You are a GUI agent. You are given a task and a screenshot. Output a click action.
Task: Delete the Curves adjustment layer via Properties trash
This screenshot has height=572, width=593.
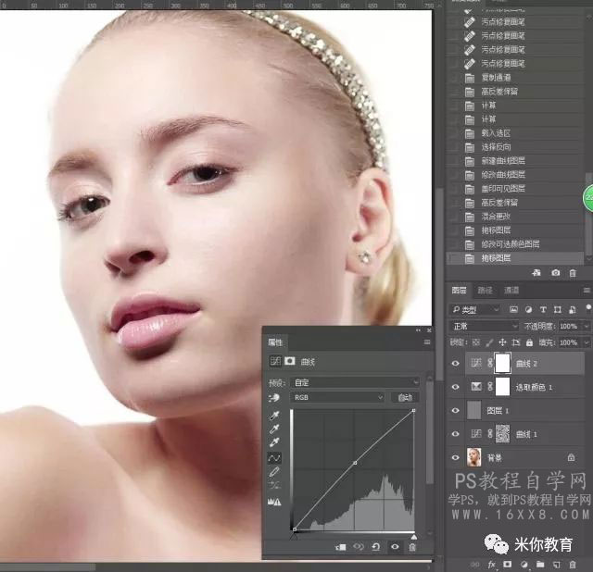tap(412, 547)
